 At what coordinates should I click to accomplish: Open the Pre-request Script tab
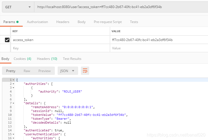point(108,22)
